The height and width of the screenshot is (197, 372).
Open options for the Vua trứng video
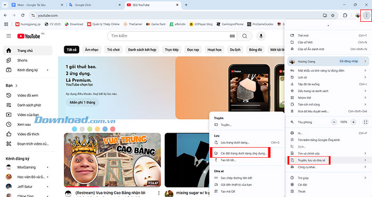[x=159, y=193]
